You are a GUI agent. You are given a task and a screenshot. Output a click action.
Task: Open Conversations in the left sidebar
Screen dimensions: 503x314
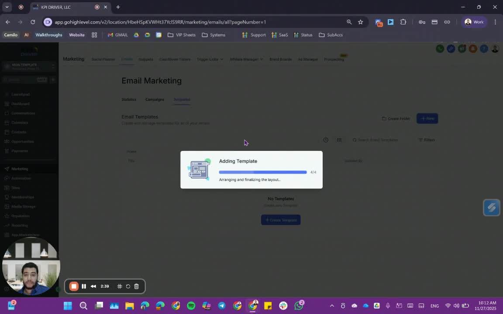tap(23, 113)
